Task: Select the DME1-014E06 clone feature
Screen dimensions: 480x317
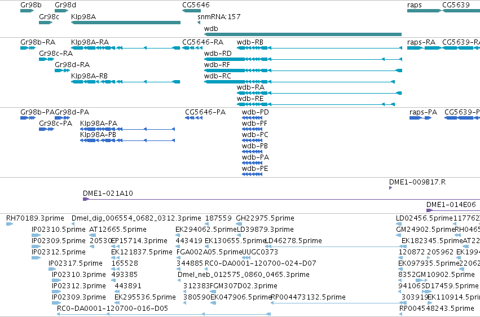Action: 453,210
